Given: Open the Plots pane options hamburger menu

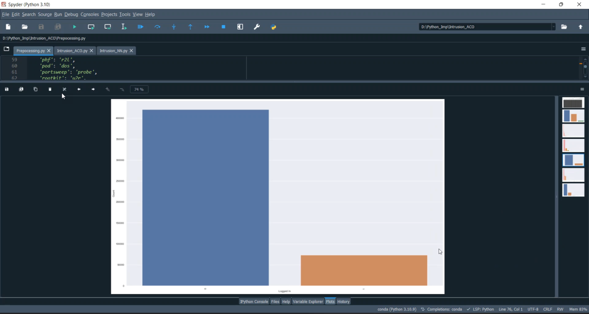Looking at the screenshot, I should pos(582,89).
